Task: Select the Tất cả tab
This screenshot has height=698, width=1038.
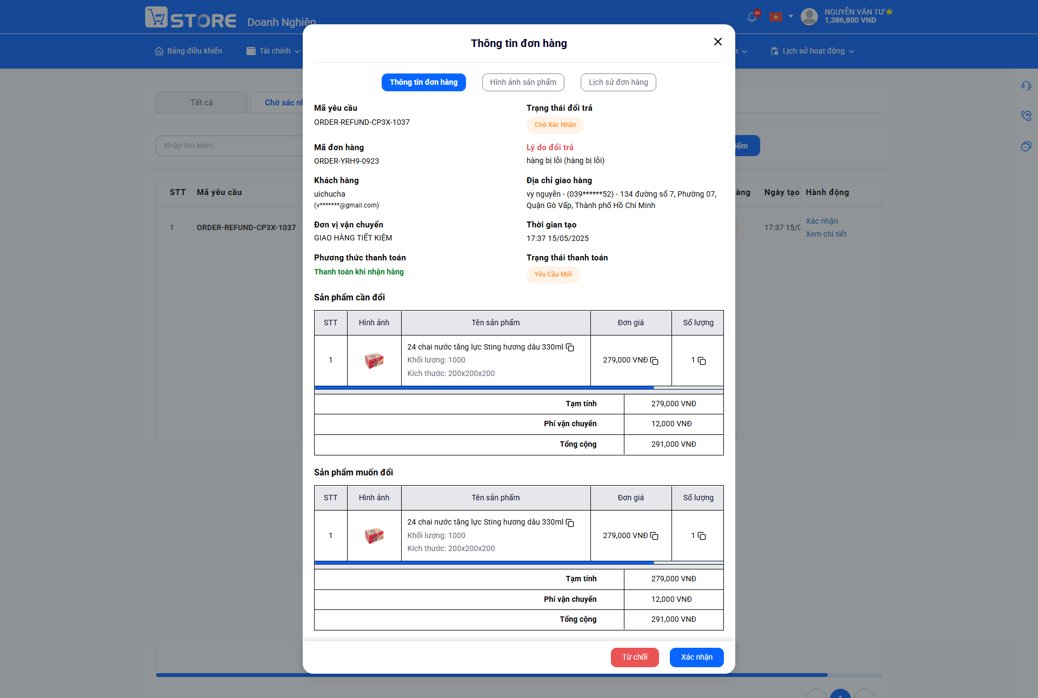Action: click(202, 103)
